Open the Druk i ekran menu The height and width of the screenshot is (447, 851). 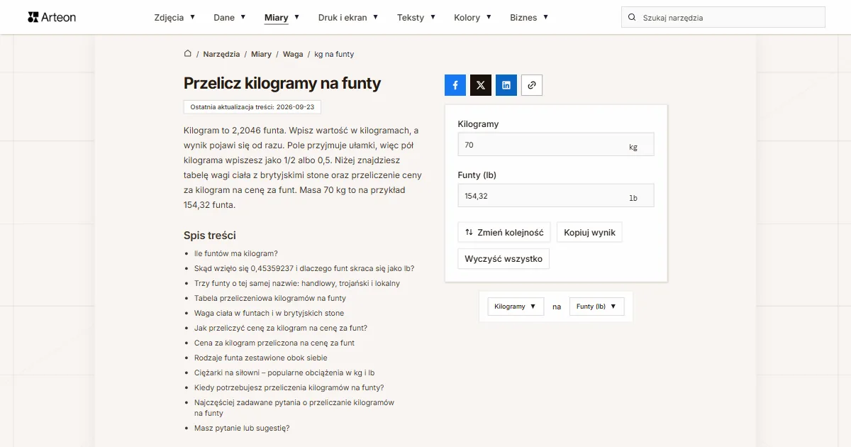tap(348, 17)
